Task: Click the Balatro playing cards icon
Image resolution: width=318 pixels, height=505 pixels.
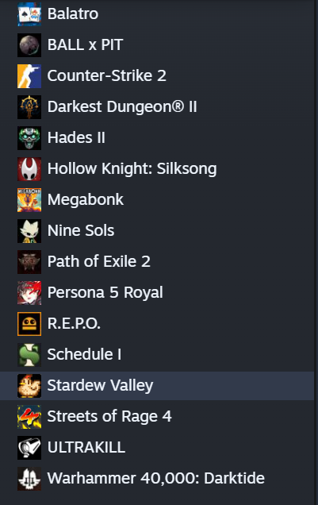Action: coord(29,14)
